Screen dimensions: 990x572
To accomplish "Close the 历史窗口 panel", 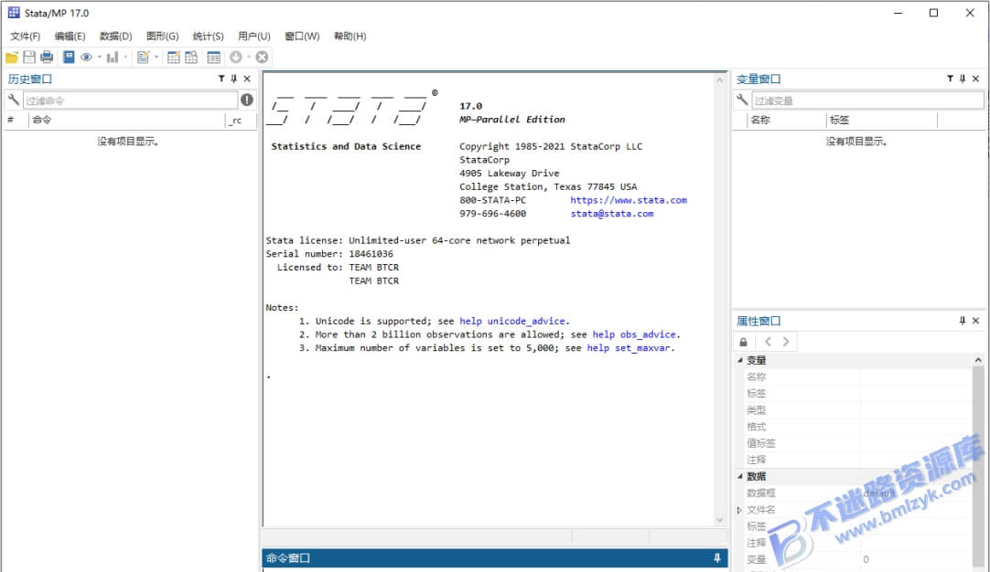I will coord(247,79).
